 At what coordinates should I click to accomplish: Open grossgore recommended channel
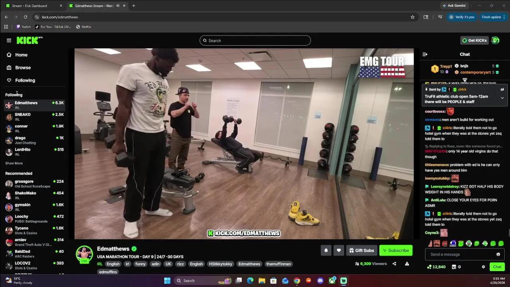point(34,183)
